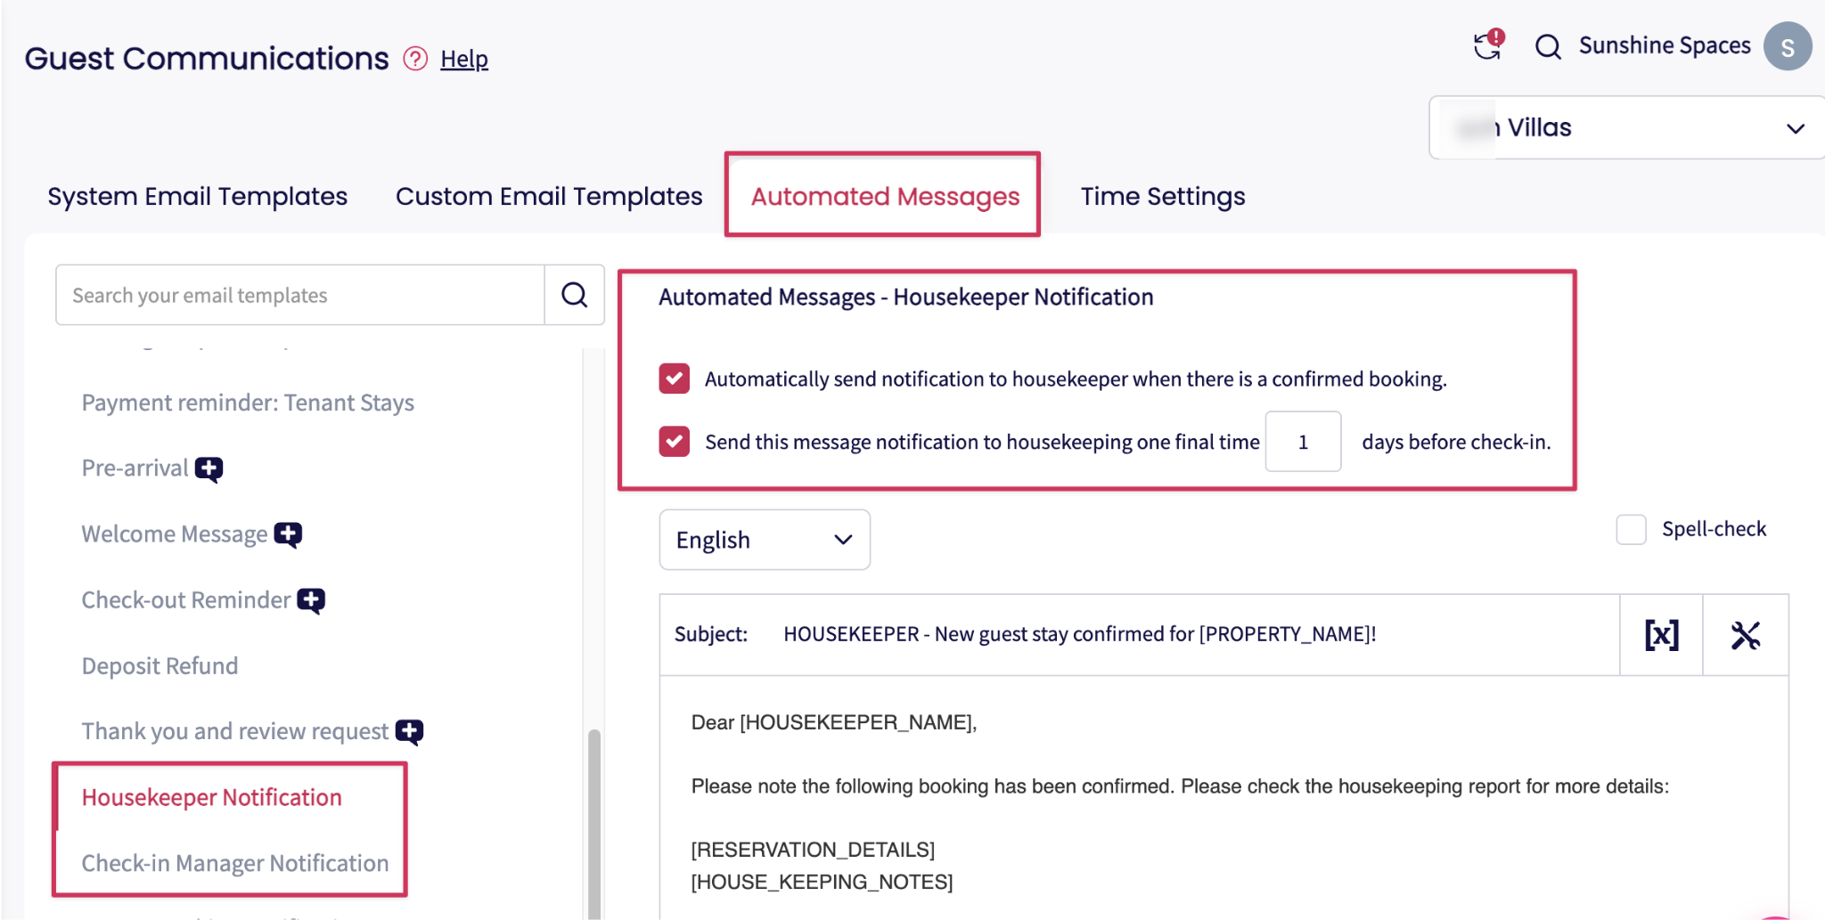1825x920 pixels.
Task: Open the Time Settings tab
Action: point(1163,196)
